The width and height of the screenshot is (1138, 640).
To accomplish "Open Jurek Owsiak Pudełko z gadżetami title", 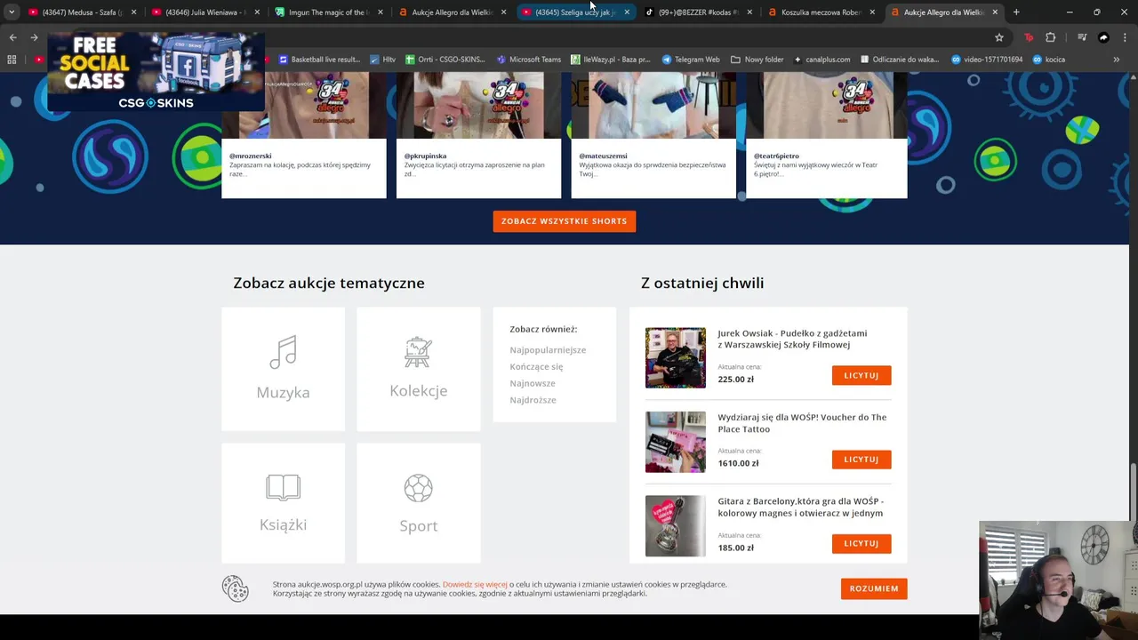I will (792, 339).
